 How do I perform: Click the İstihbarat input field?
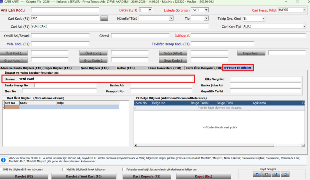(248, 36)
